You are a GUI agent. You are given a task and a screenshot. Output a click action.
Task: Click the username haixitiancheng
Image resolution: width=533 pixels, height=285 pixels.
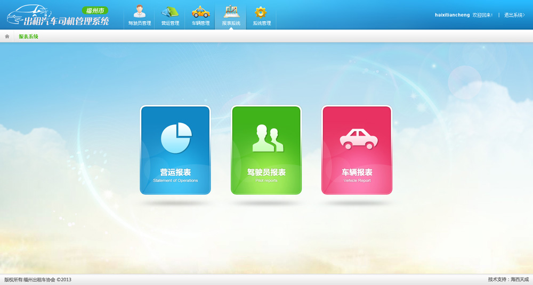click(452, 15)
